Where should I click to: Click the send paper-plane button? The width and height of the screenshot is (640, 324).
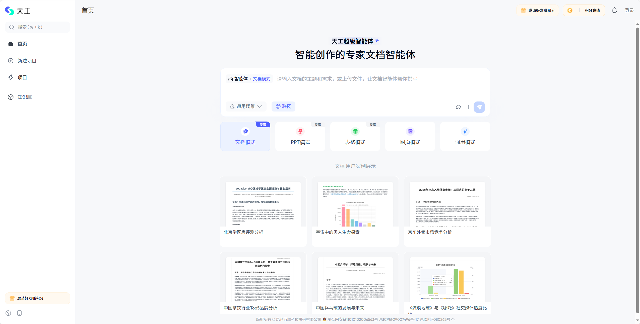[479, 107]
